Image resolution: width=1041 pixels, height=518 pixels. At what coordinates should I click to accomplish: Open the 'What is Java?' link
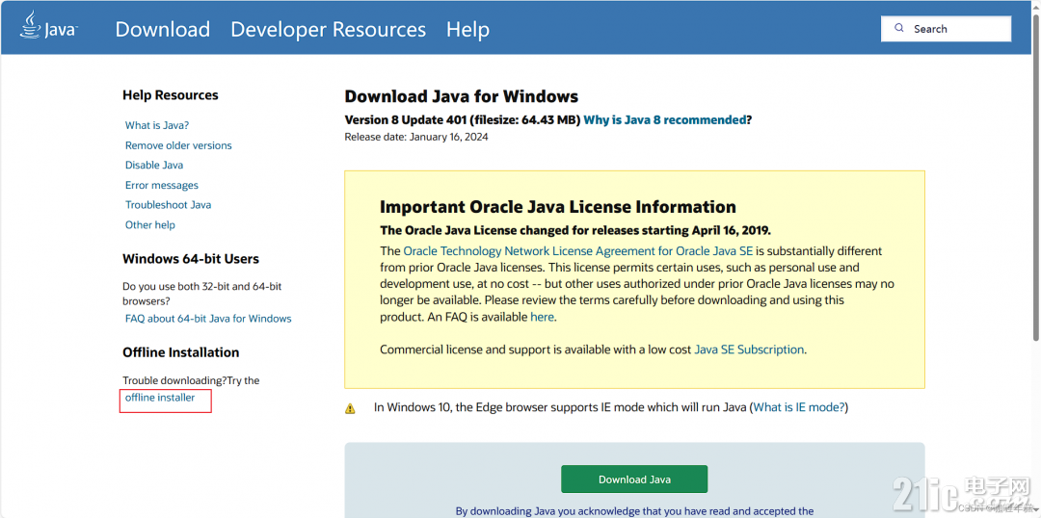[x=157, y=125]
